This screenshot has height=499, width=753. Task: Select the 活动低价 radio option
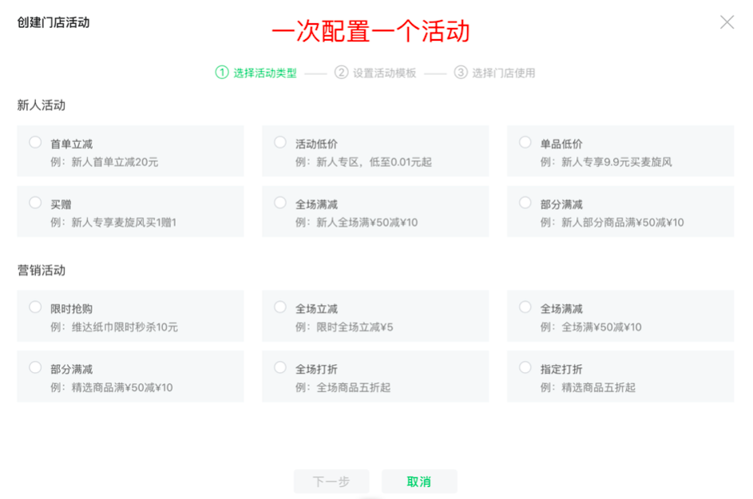(280, 143)
